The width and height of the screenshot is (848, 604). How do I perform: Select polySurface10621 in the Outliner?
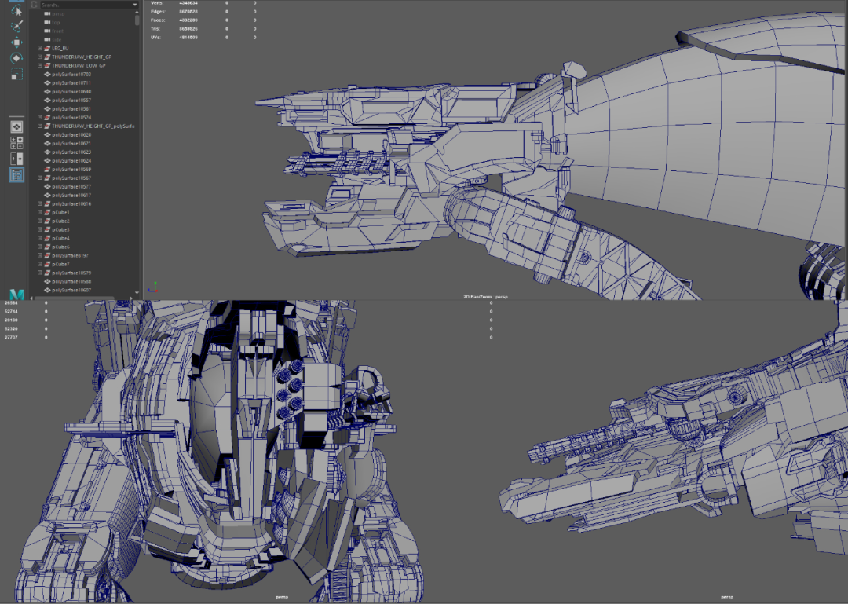pos(71,144)
